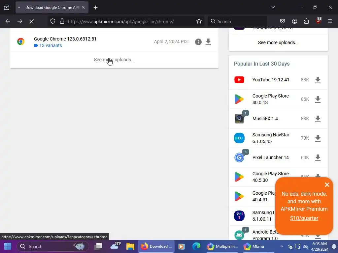338x253 pixels.
Task: Dismiss the APKMirror Premium popup
Action: (327, 184)
